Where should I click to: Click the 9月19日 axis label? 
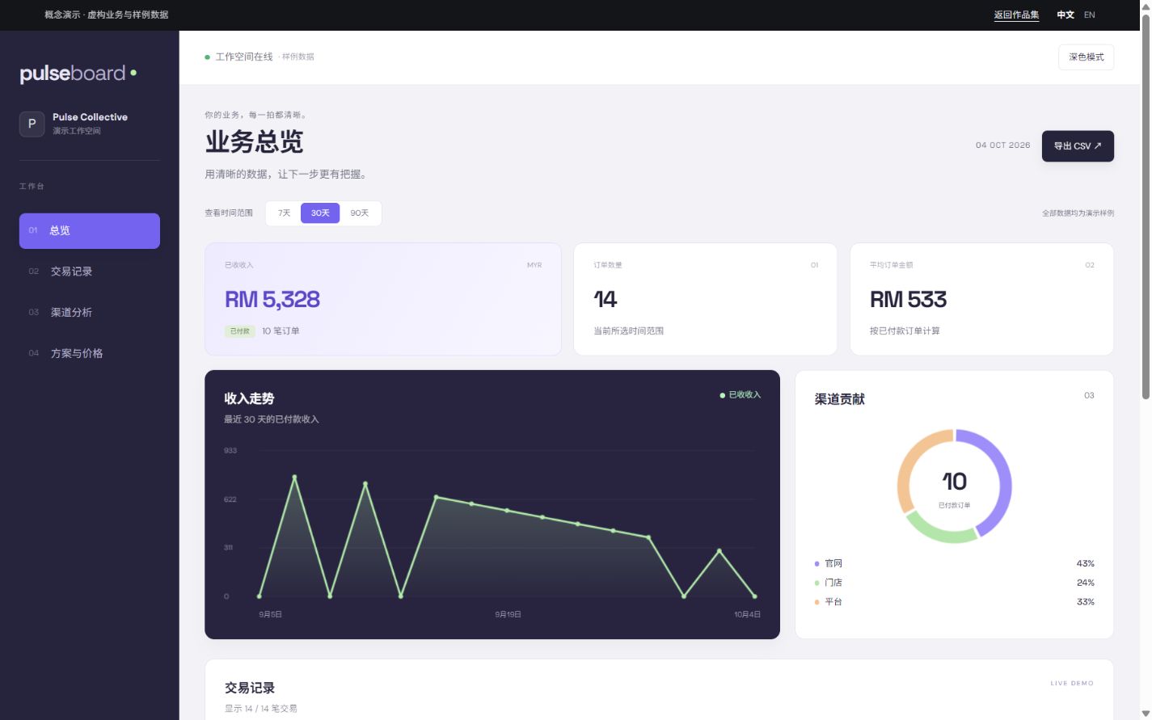click(x=508, y=615)
